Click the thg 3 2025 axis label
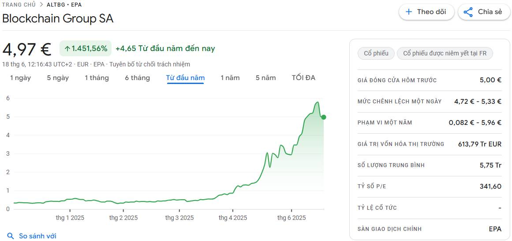The height and width of the screenshot is (241, 512). pyautogui.click(x=179, y=218)
